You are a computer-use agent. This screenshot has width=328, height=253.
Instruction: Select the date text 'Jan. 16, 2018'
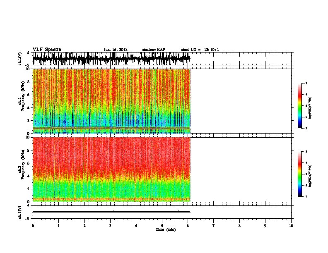(116, 50)
